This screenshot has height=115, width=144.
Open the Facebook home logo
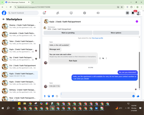(4, 13)
